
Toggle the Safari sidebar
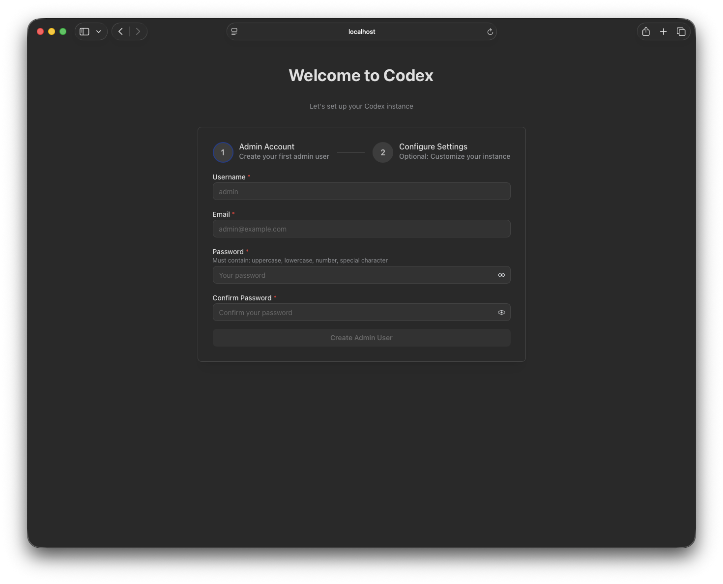[x=84, y=31]
